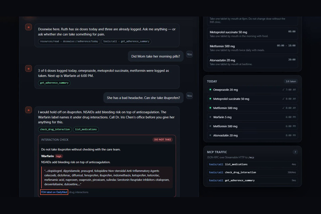Click green get_adherence_summary tag under doses reply
Image resolution: width=321 pixels, height=214 pixels.
coord(54,83)
